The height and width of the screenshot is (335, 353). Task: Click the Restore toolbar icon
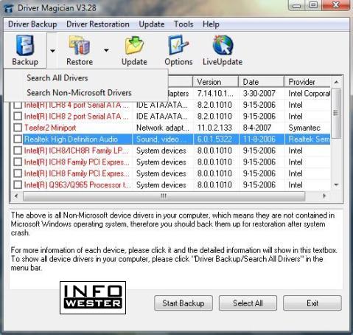pyautogui.click(x=80, y=45)
